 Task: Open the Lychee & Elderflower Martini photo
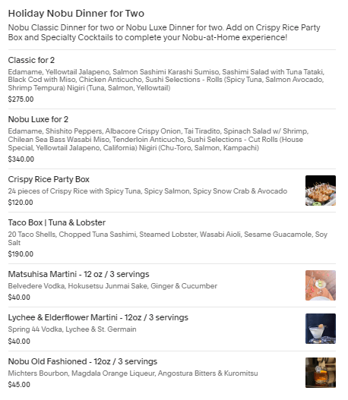click(321, 329)
